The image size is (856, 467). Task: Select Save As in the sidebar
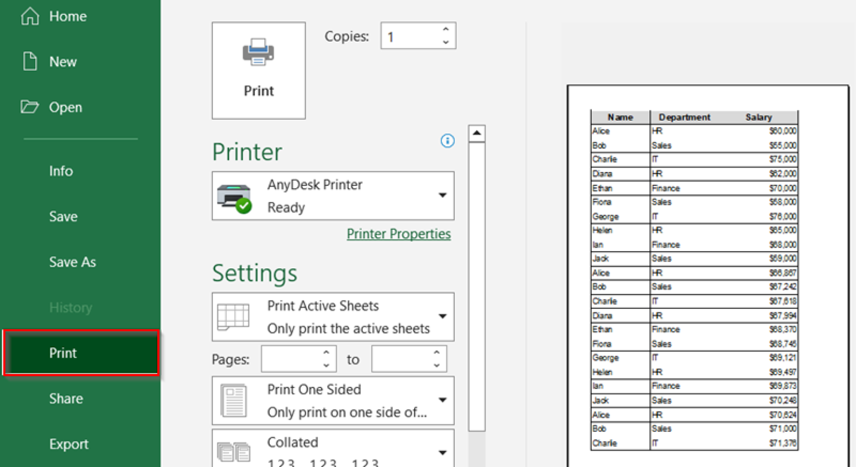coord(72,262)
